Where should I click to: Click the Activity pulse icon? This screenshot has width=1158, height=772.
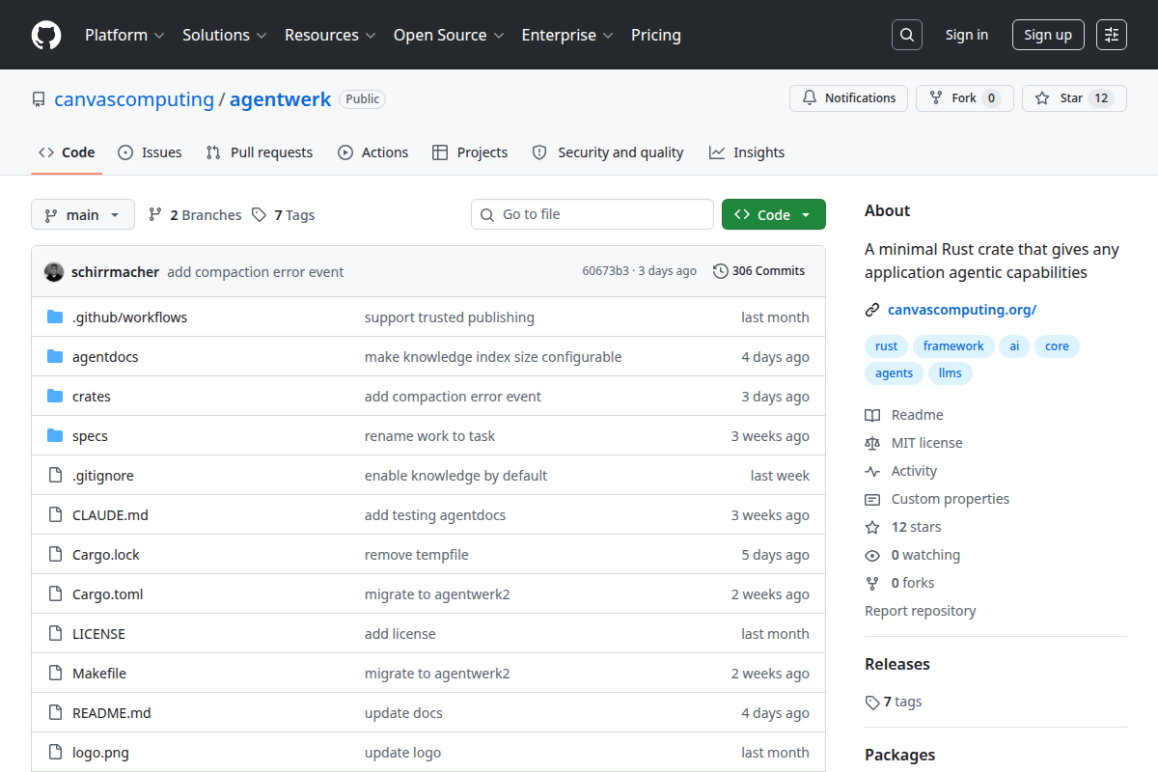(872, 471)
